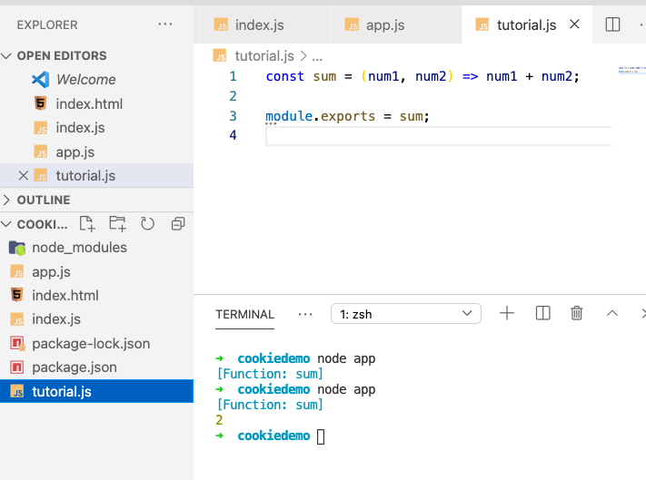The image size is (646, 480).
Task: Close the tutorial.js editor tab
Action: pyautogui.click(x=574, y=24)
